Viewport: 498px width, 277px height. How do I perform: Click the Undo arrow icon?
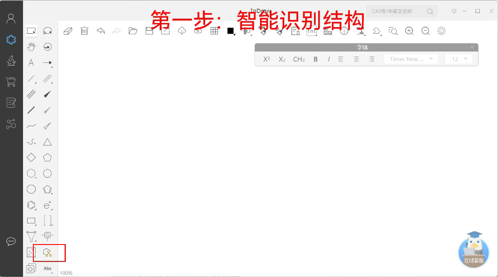tap(100, 31)
